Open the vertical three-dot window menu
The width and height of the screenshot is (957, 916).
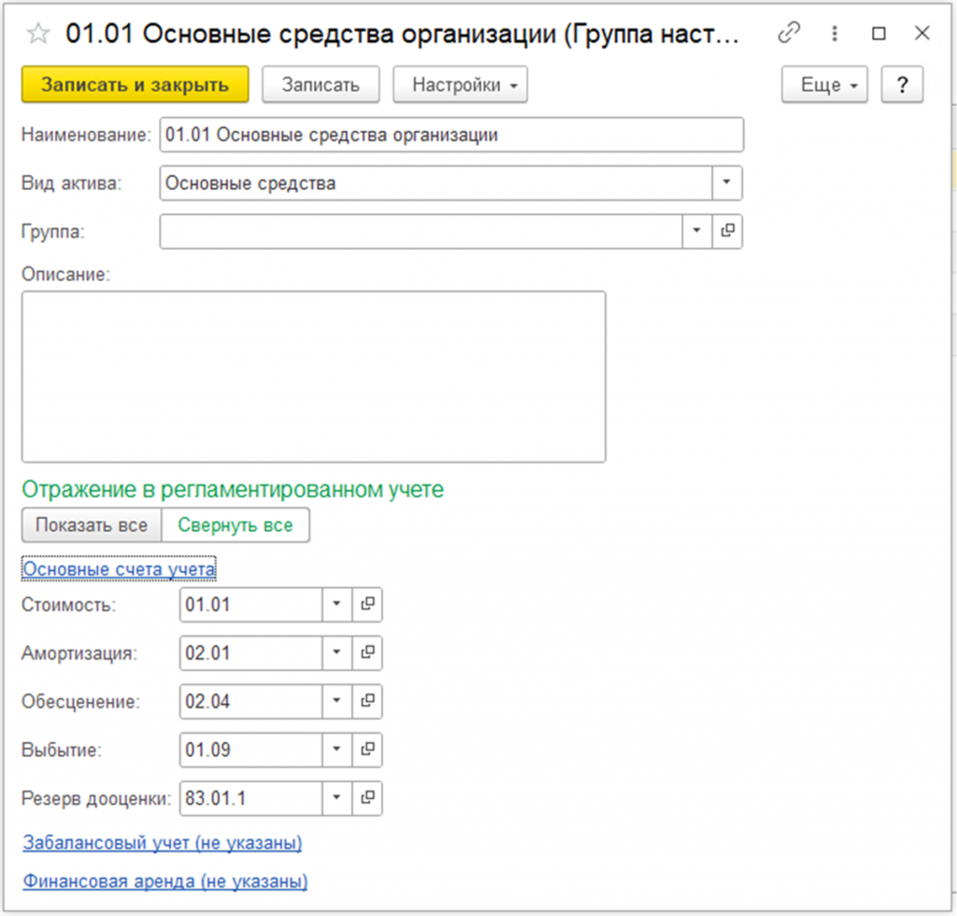835,33
